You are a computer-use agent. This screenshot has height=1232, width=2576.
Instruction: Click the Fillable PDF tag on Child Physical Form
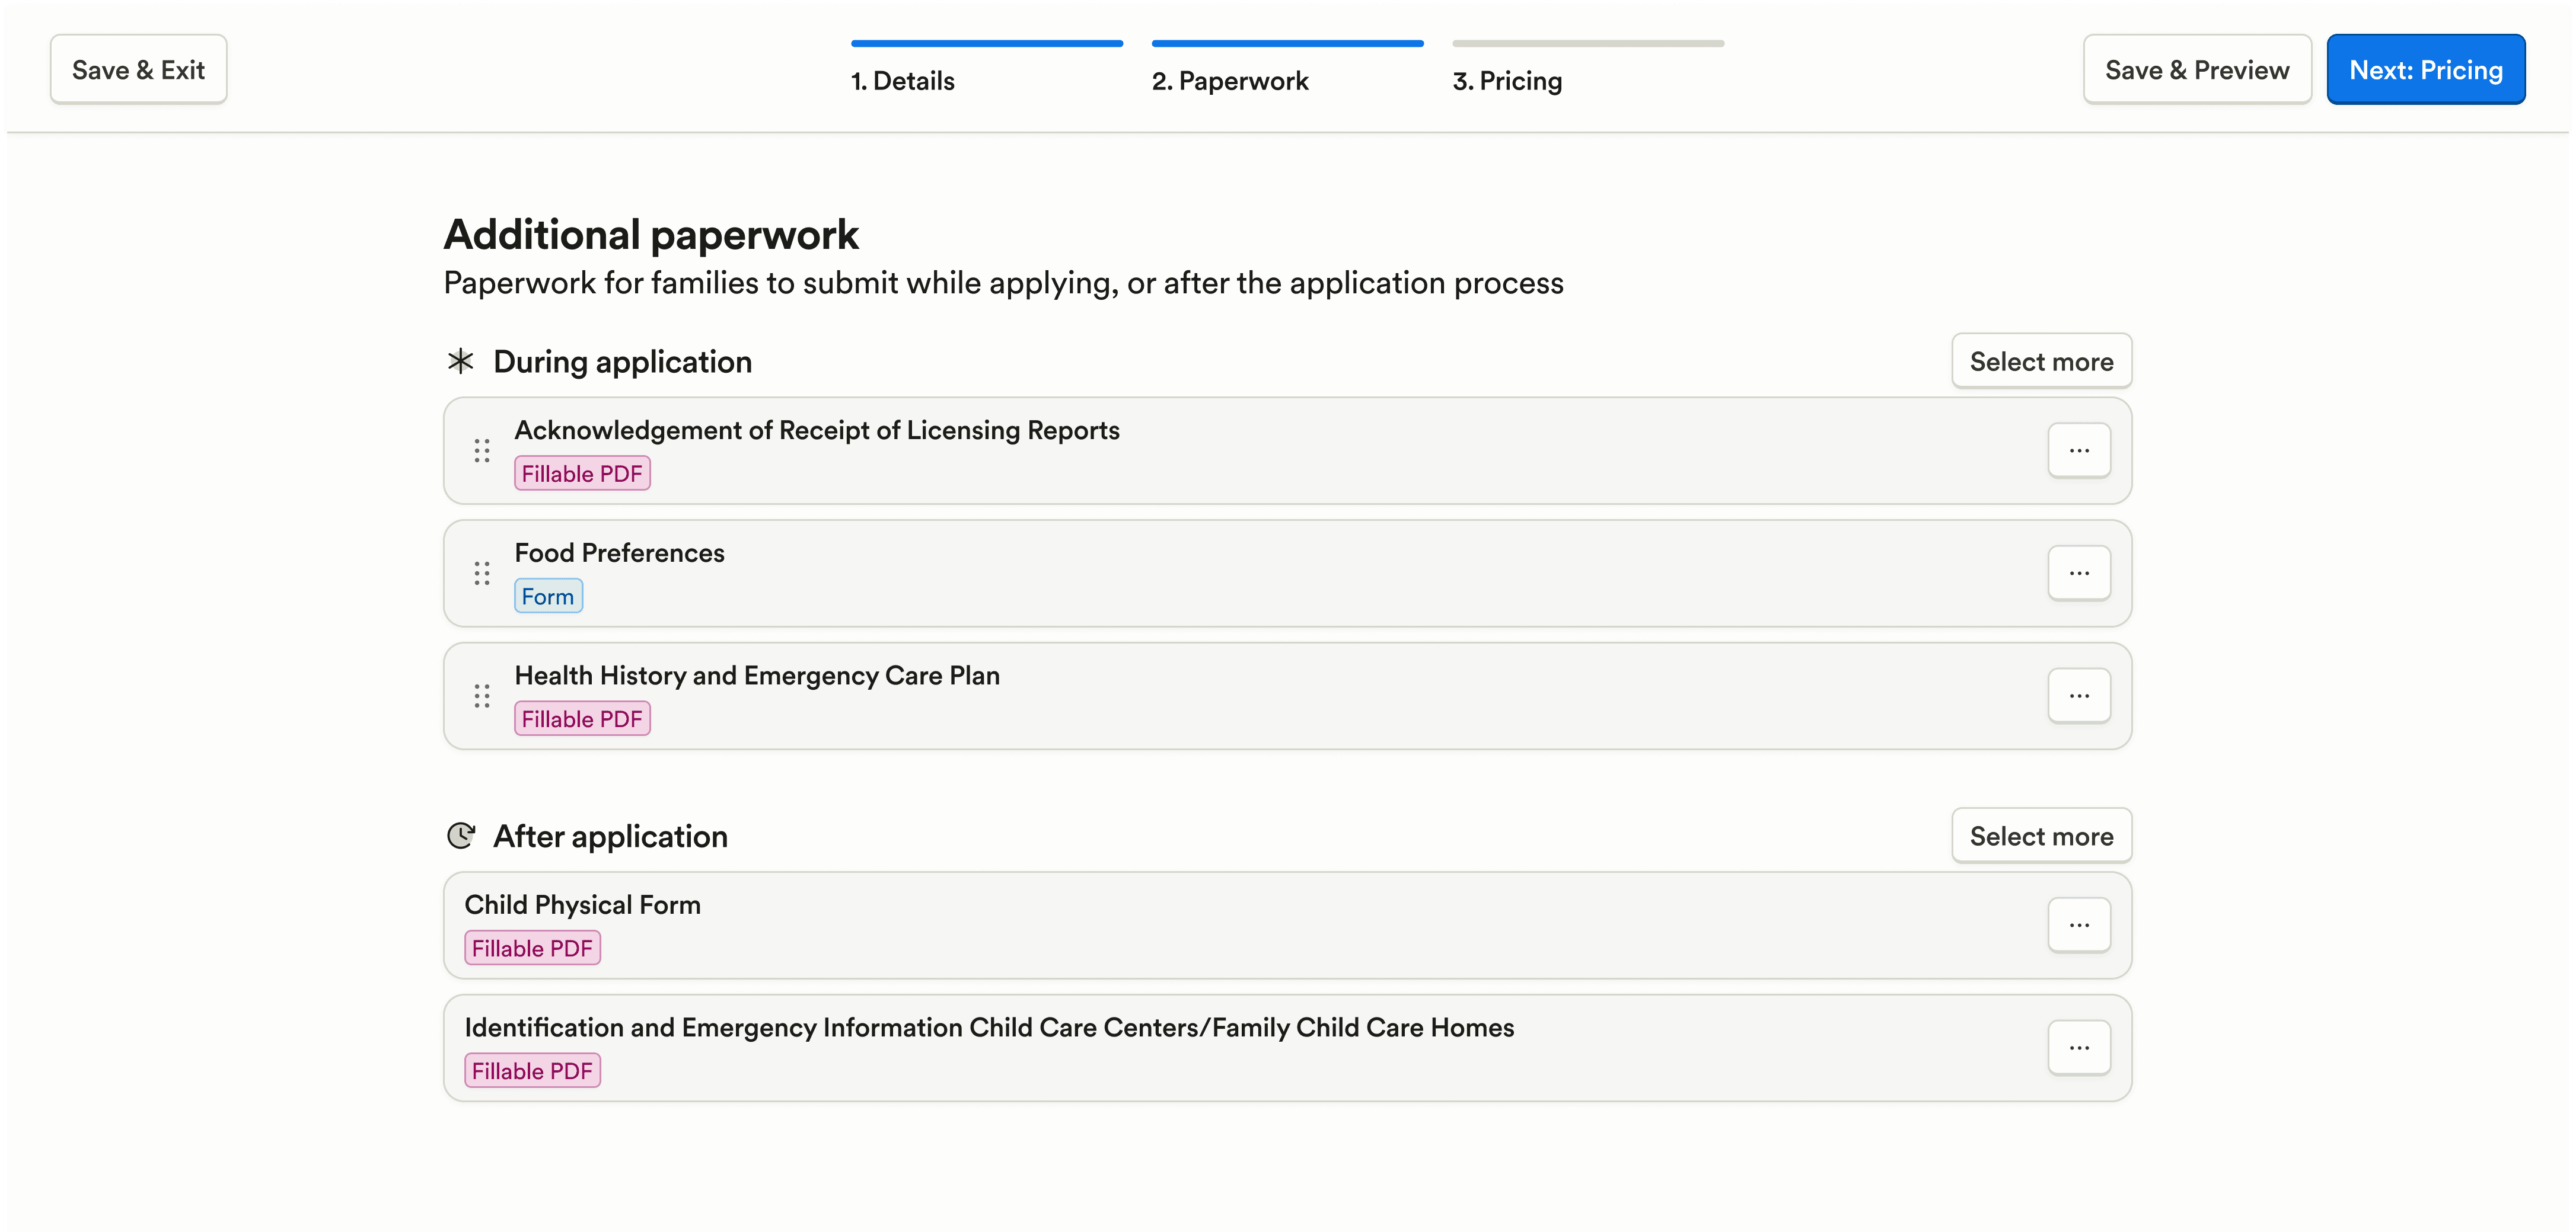click(532, 947)
